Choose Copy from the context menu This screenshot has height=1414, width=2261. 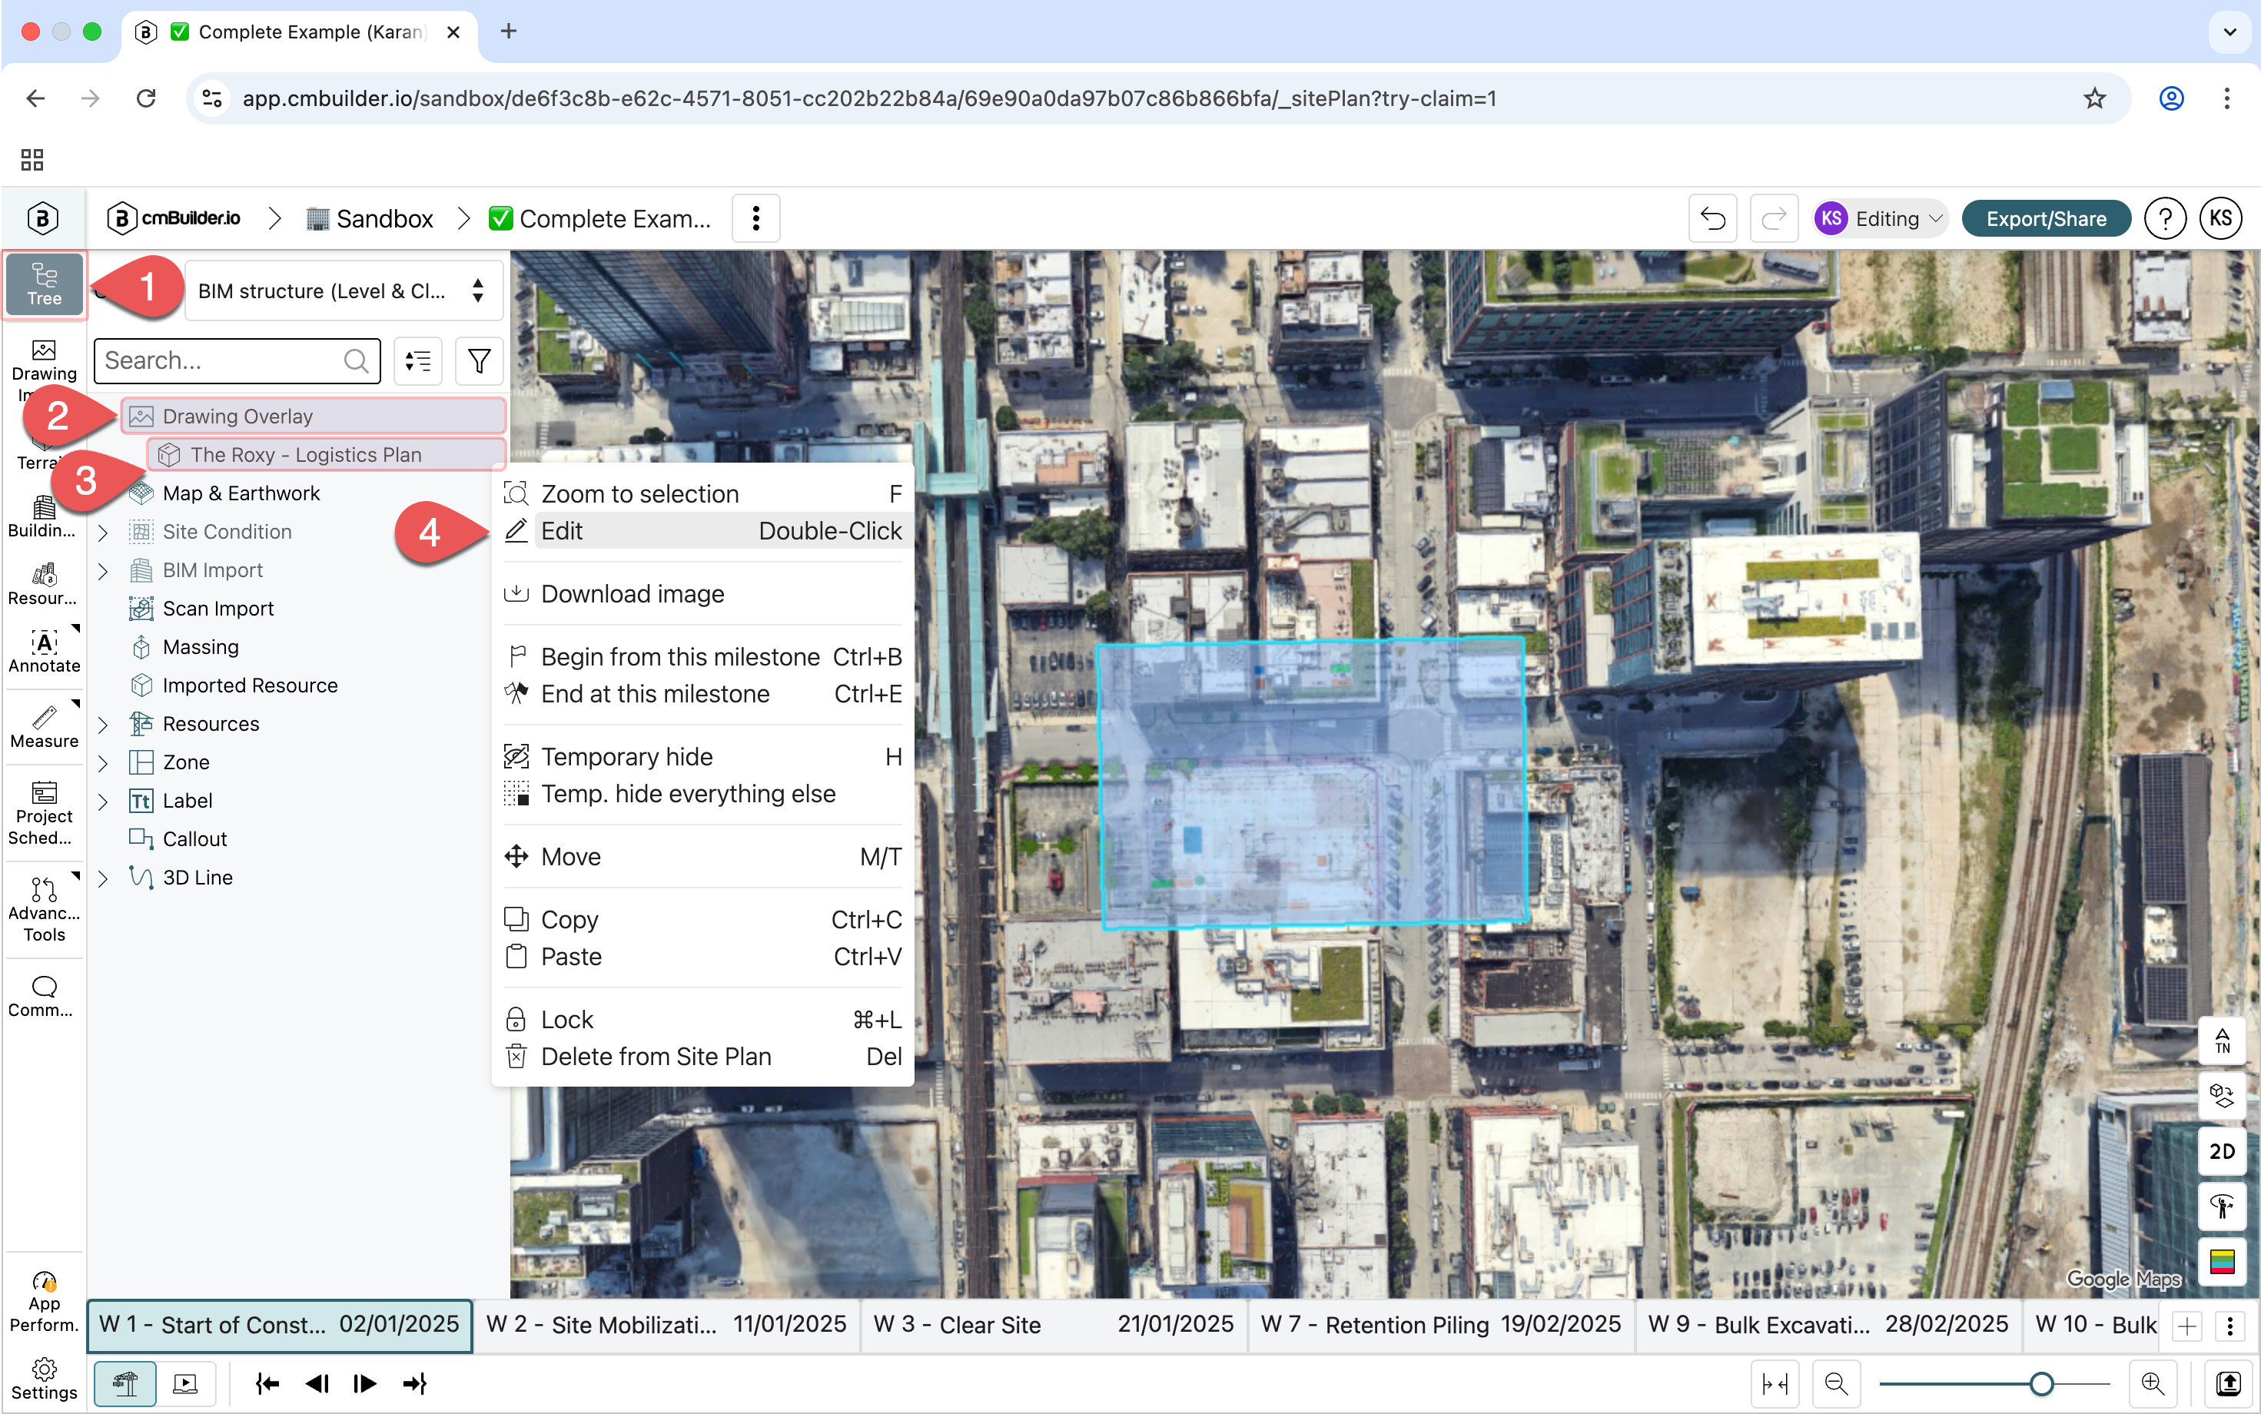[x=702, y=918]
